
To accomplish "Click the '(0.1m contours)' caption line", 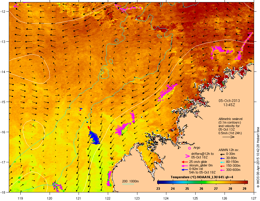I will tap(230, 123).
